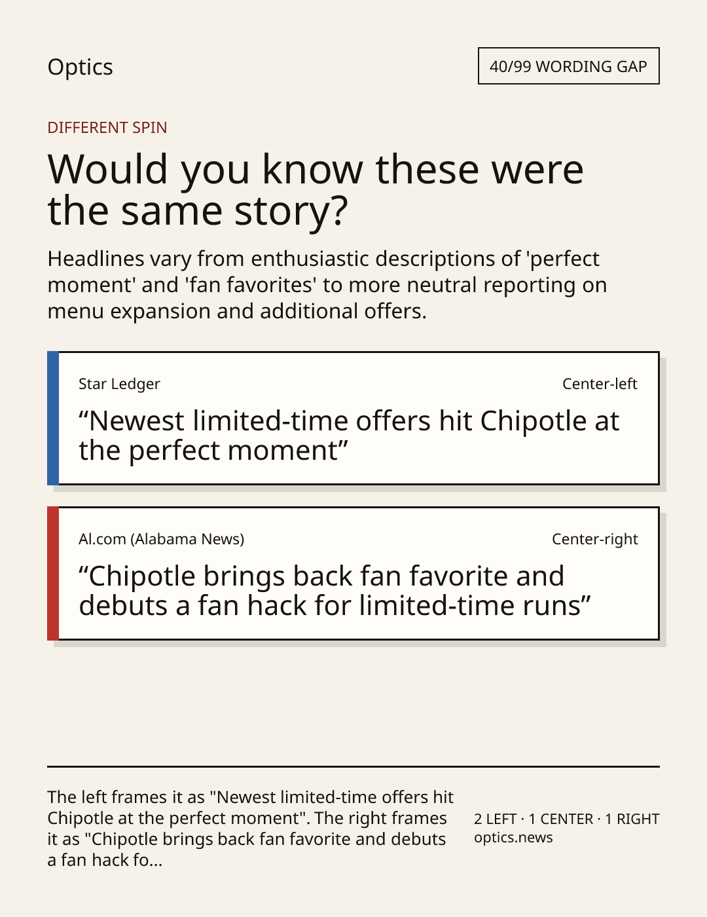This screenshot has height=917, width=707.
Task: Click the Al.com (Alabama News) source name
Action: (162, 539)
